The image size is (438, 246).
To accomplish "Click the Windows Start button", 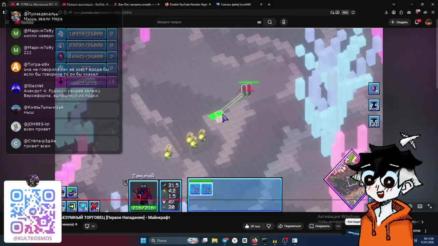I will (x=143, y=241).
